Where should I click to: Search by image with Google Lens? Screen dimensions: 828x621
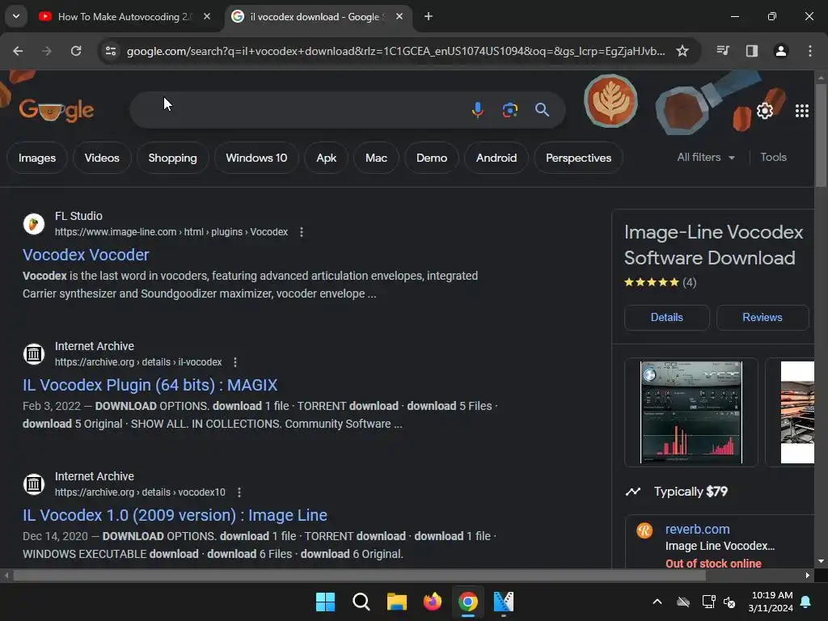tap(509, 110)
